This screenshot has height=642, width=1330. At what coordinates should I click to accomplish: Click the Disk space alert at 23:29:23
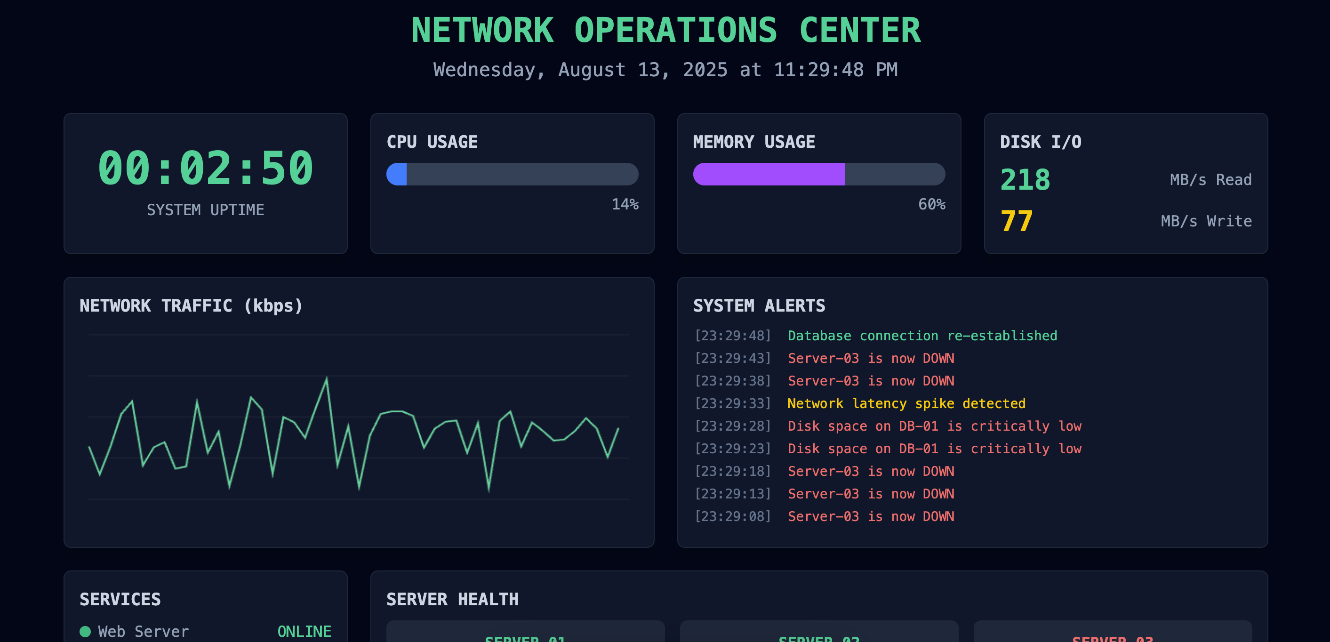[934, 448]
